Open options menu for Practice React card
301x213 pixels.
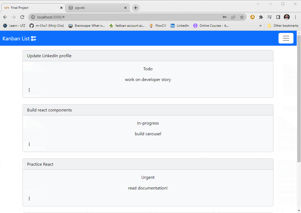(29, 199)
